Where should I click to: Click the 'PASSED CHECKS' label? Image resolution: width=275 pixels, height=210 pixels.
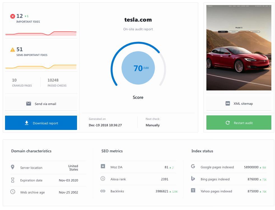pos(57,86)
